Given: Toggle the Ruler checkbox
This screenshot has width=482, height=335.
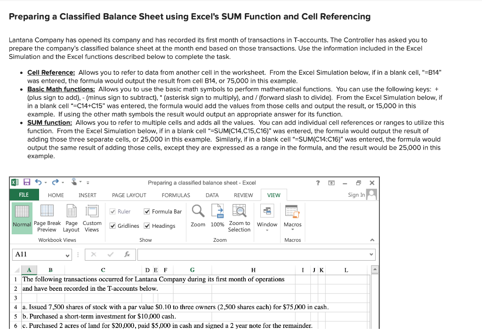Looking at the screenshot, I should click(113, 211).
